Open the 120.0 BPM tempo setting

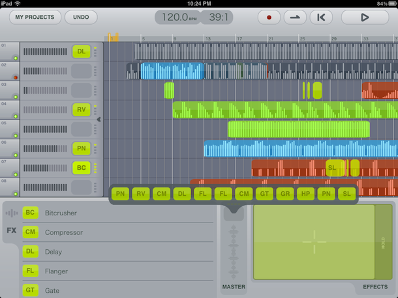(176, 18)
